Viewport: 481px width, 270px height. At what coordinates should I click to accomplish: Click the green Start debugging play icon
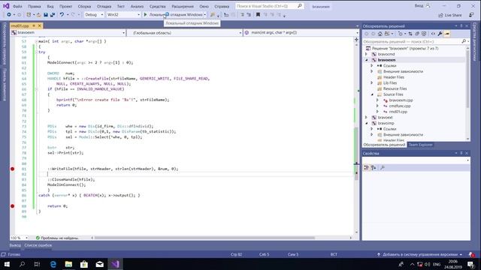click(145, 15)
